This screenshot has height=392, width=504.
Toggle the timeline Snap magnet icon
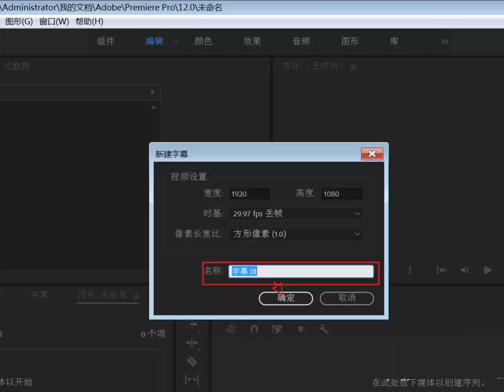[x=254, y=330]
